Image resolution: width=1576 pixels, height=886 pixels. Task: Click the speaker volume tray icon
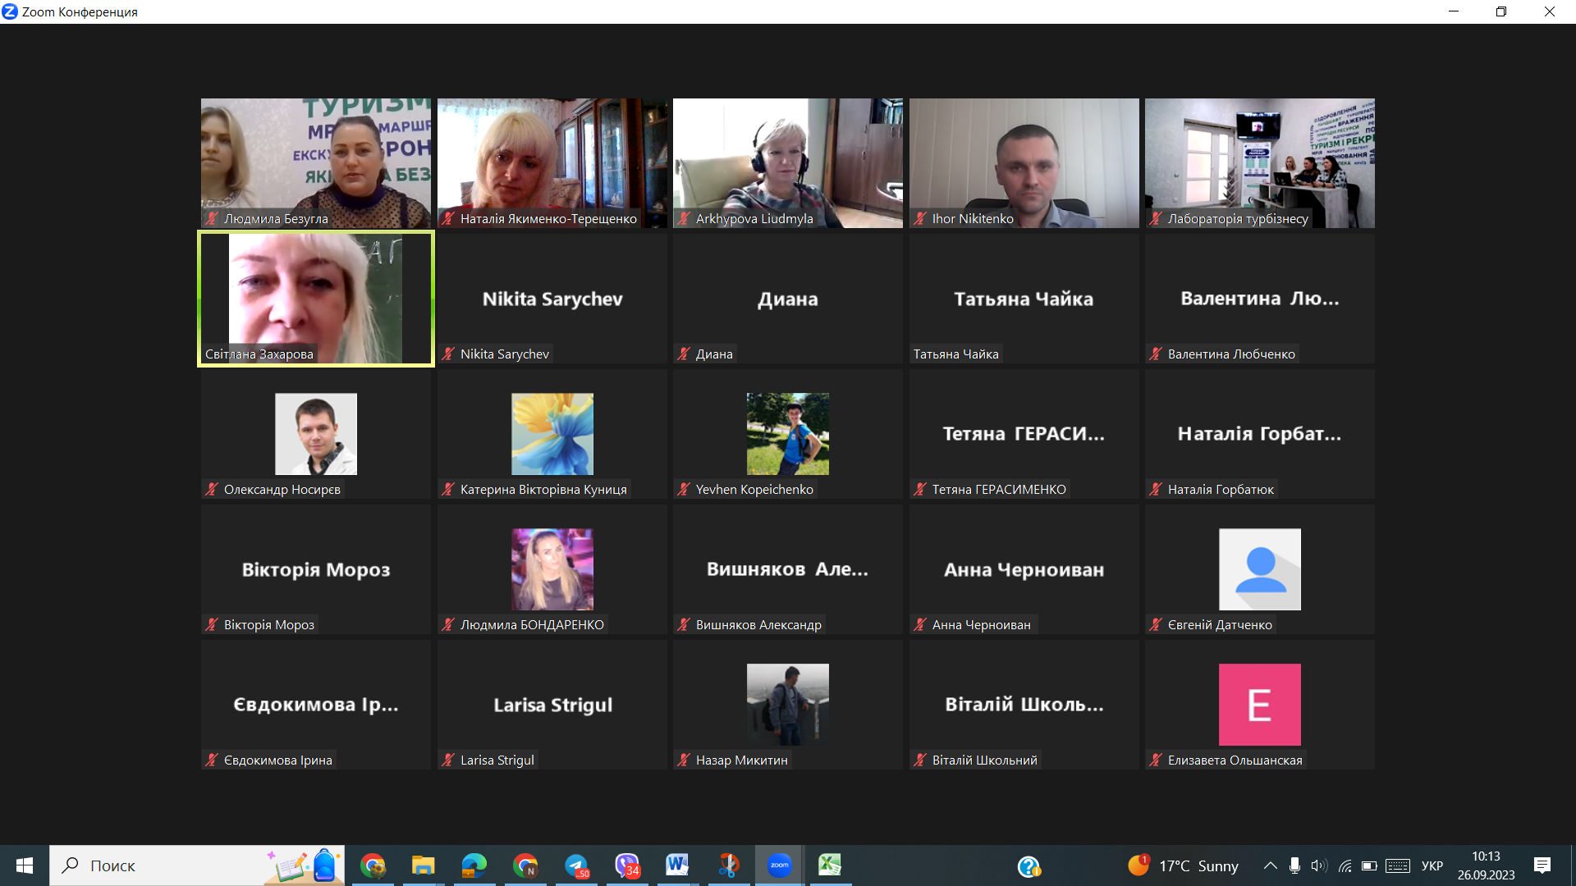[x=1318, y=865]
